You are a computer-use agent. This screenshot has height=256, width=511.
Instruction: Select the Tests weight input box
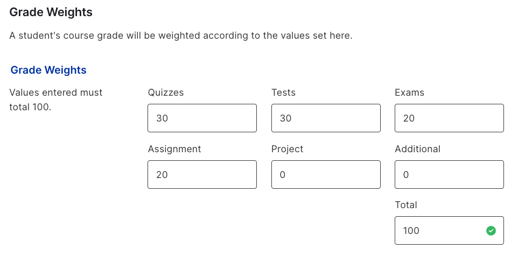pos(326,118)
